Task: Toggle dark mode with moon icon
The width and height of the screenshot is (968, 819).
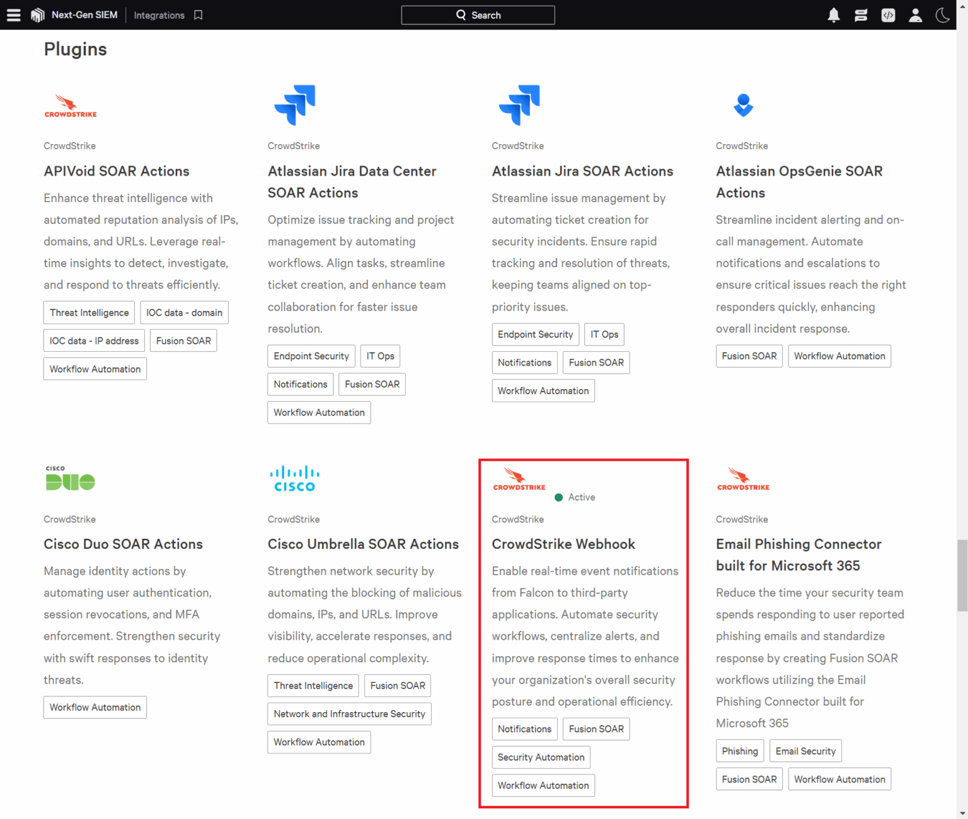Action: pos(942,15)
